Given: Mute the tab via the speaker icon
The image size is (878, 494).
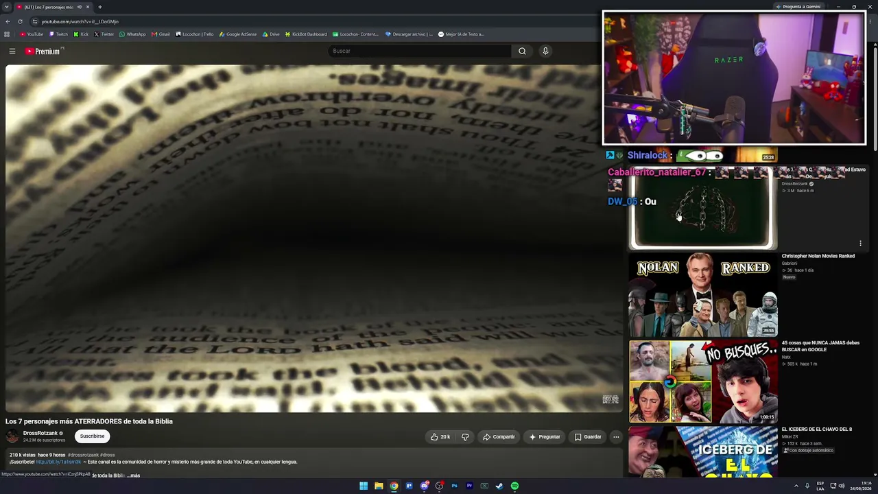Looking at the screenshot, I should [80, 7].
